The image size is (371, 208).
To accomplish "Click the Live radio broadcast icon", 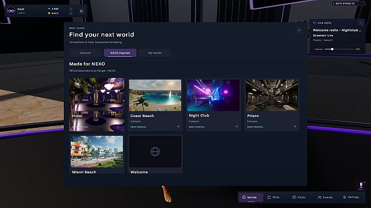I will click(315, 23).
